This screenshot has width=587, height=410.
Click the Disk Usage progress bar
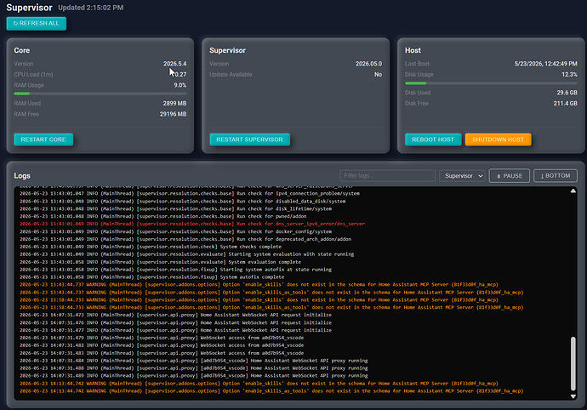(x=491, y=83)
